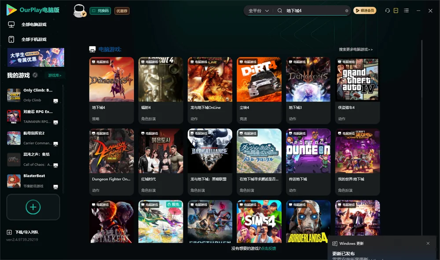
Task: Refresh 我的游戏 list icon
Action: (35, 75)
